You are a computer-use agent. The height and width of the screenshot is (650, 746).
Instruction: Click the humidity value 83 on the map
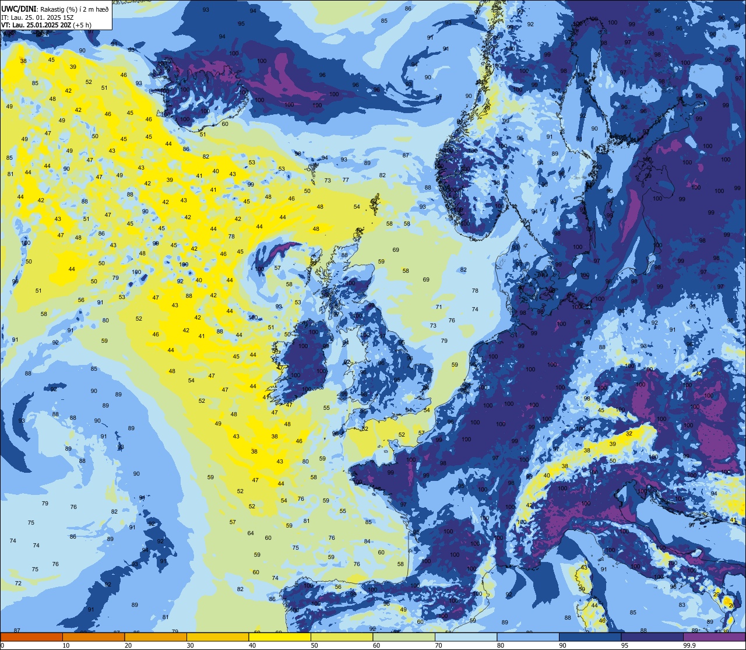[682, 605]
